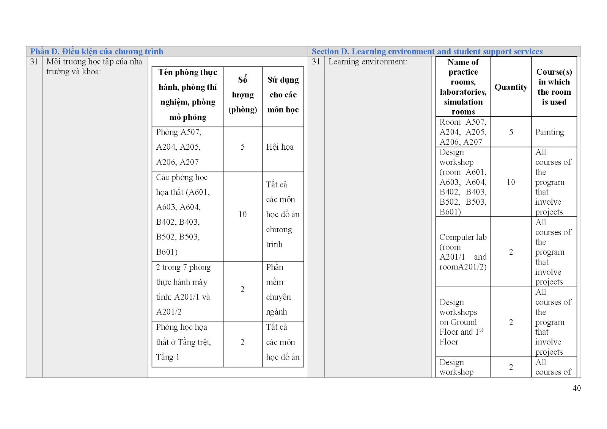Select the 'Tên phòng thực hành' column header
This screenshot has width=607, height=429.
click(187, 95)
